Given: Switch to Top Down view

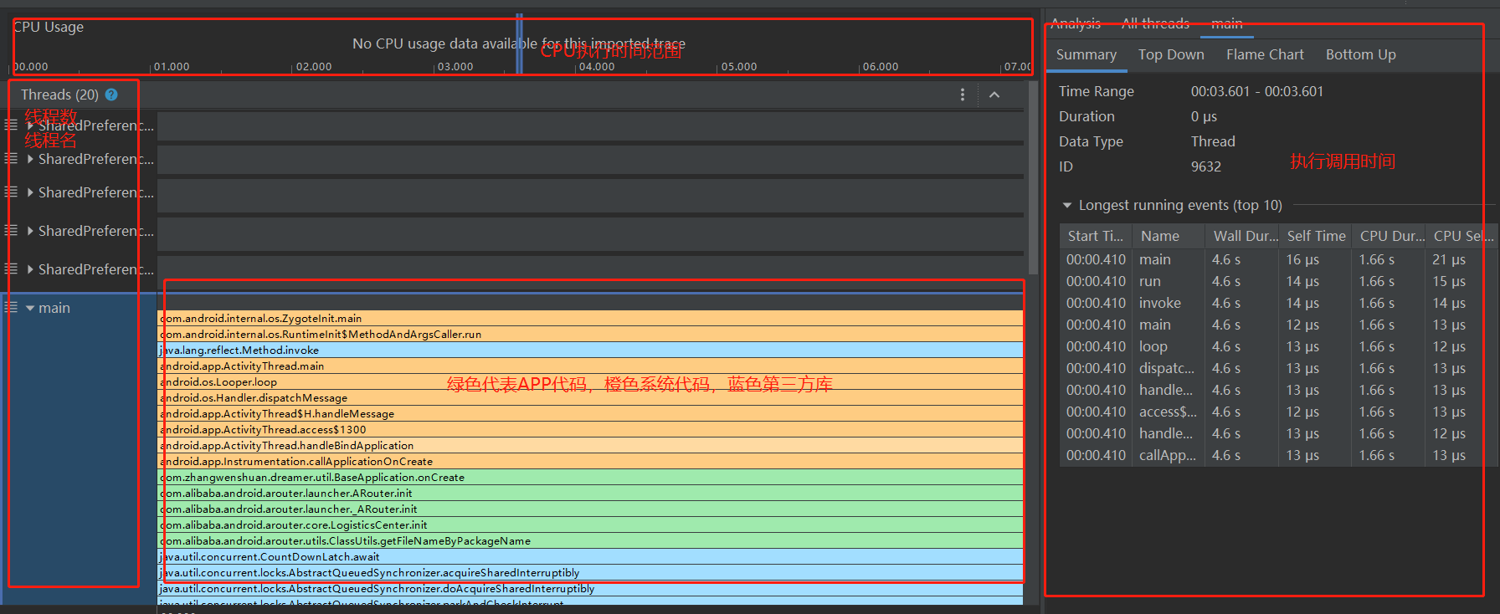Looking at the screenshot, I should tap(1171, 54).
